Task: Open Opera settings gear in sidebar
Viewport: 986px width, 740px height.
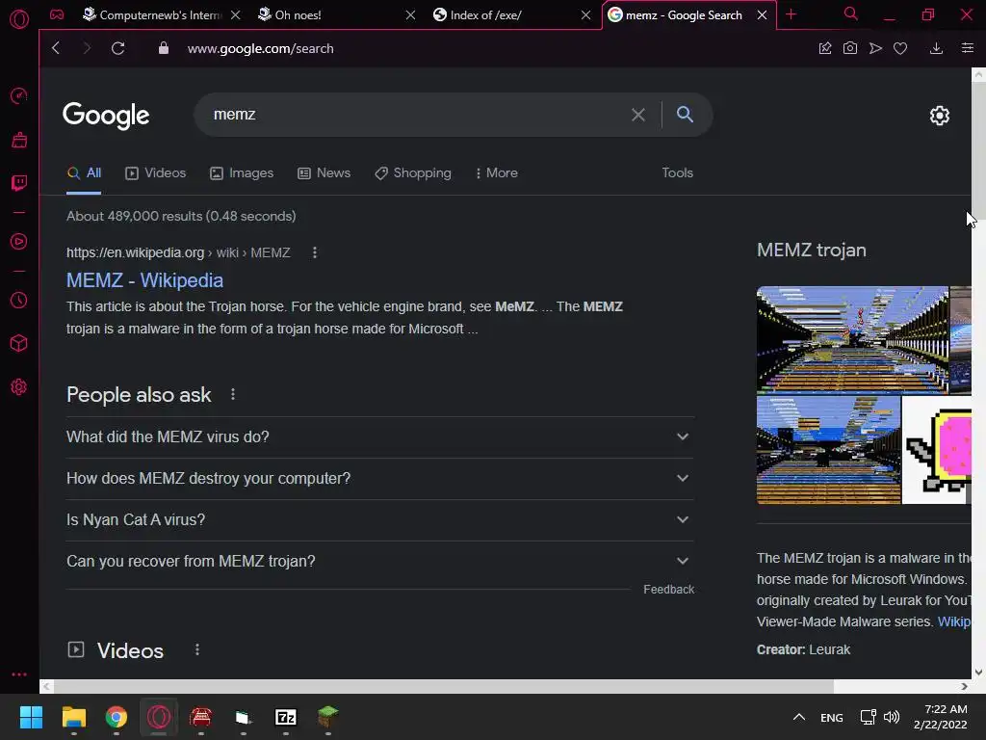Action: pos(19,387)
